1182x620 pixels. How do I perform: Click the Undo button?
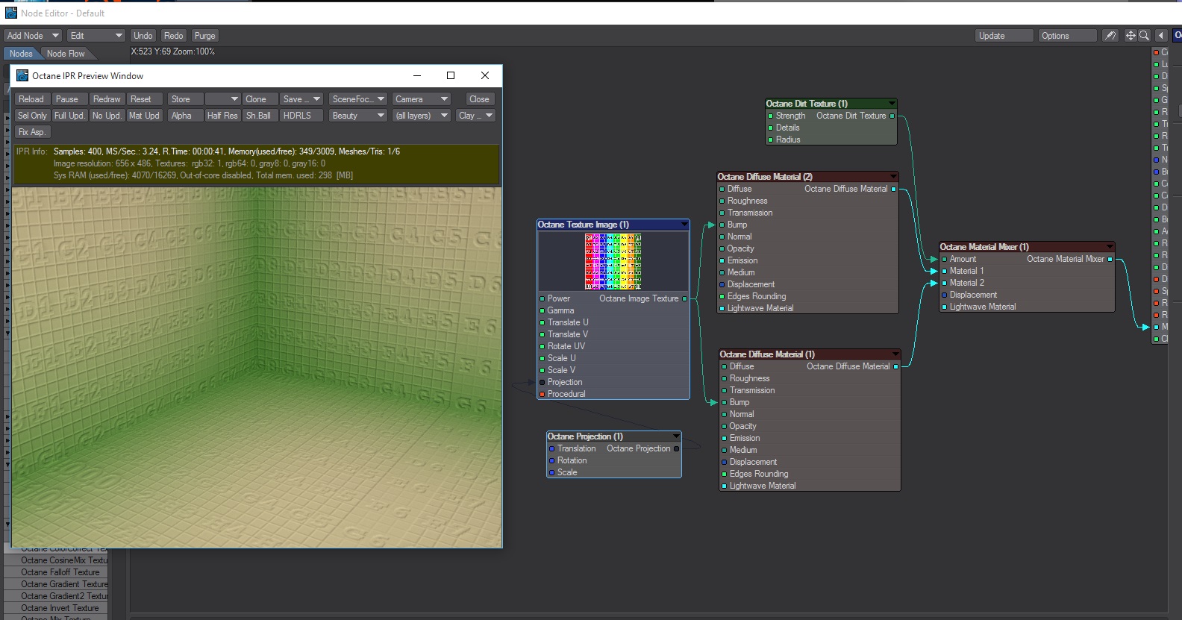(x=143, y=36)
